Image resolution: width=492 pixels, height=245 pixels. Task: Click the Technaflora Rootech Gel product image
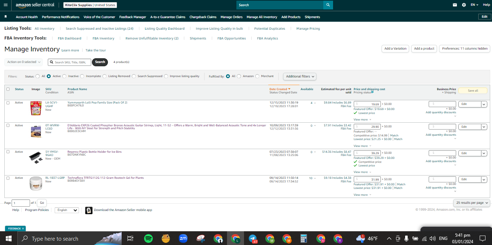[x=36, y=183]
